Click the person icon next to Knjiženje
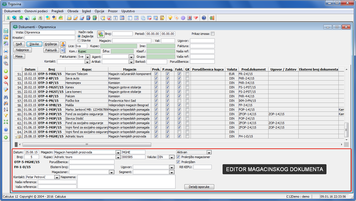The width and height of the screenshot is (356, 201). click(x=63, y=44)
